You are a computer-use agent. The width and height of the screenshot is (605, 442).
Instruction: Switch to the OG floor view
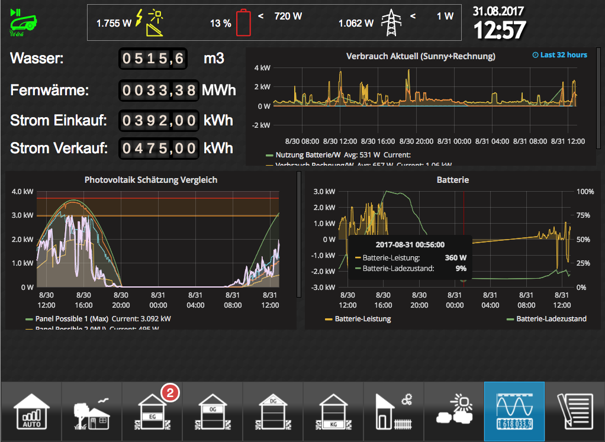pyautogui.click(x=213, y=412)
